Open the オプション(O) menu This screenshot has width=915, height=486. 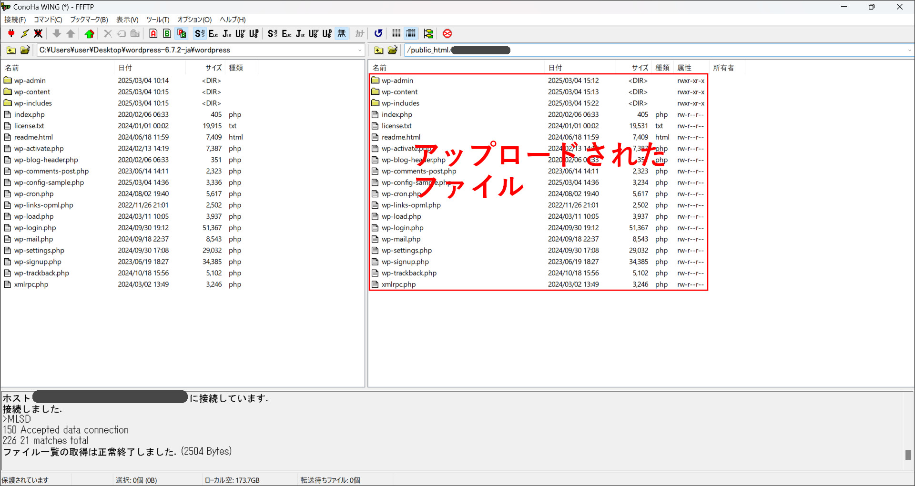[x=194, y=20]
